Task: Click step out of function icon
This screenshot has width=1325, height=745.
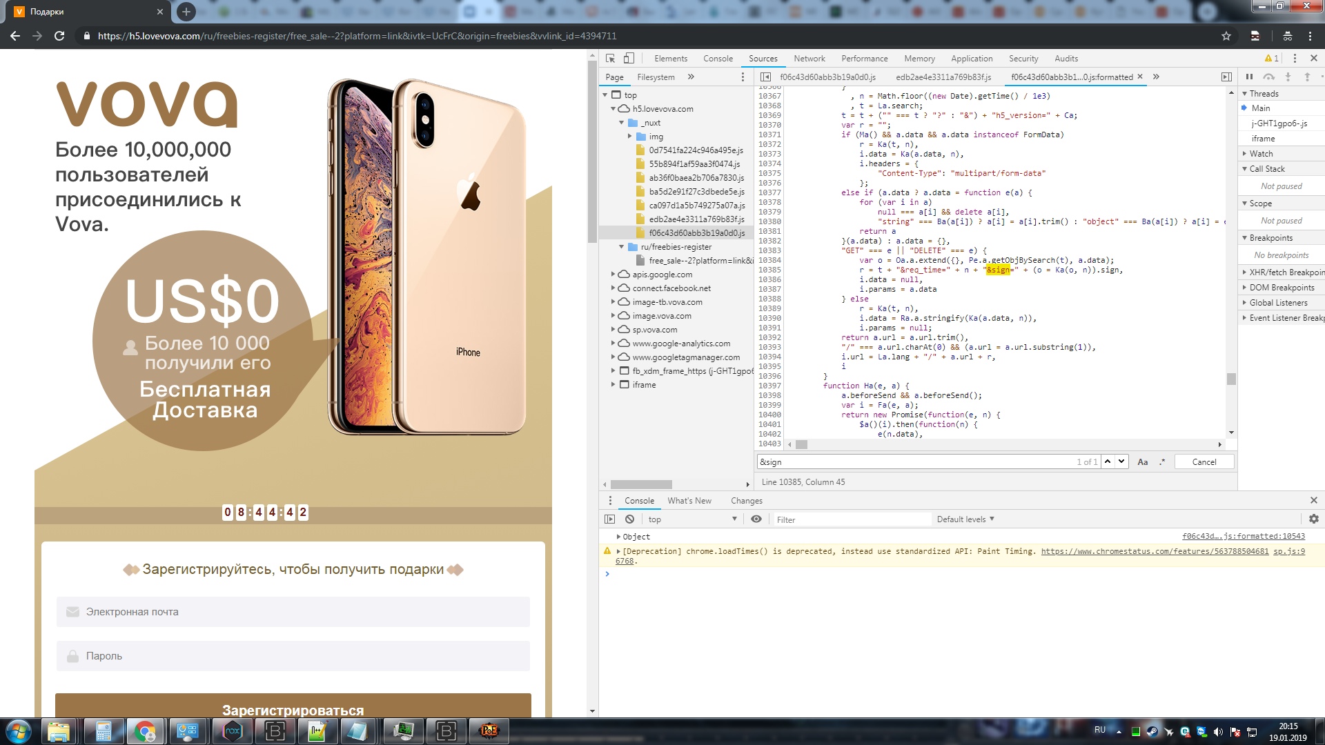Action: [x=1307, y=77]
